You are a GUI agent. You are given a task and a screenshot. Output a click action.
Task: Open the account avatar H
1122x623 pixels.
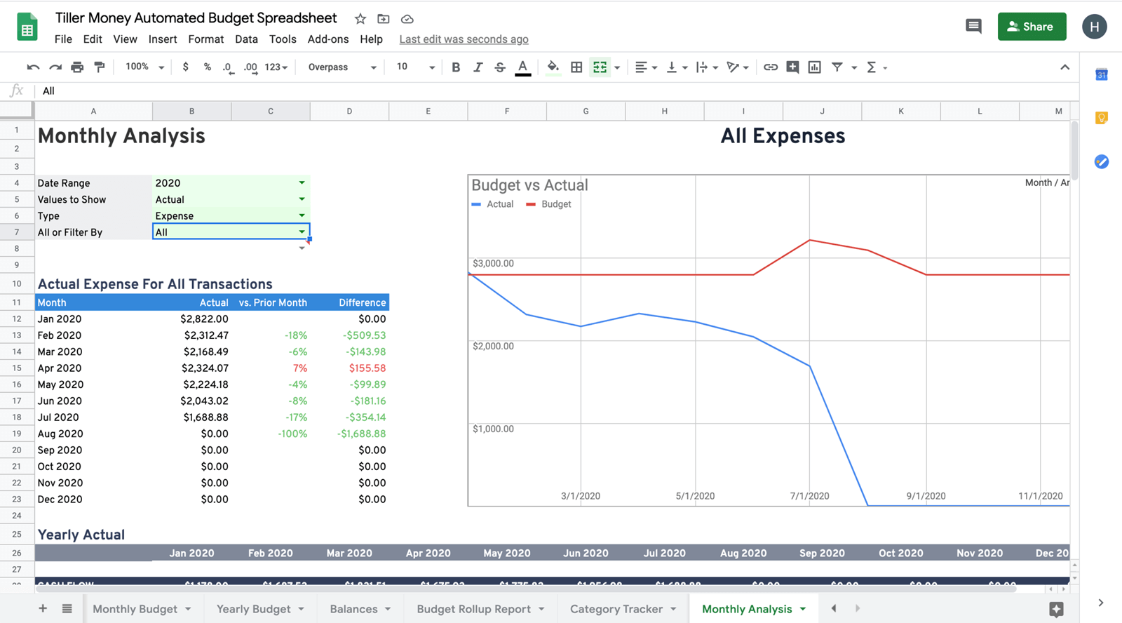point(1094,27)
